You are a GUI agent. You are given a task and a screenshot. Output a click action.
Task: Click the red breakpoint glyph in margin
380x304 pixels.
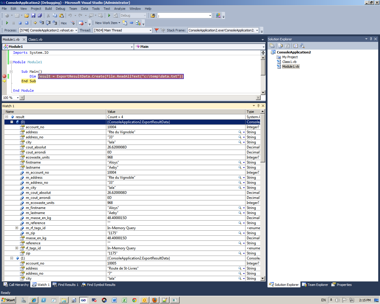coord(4,76)
